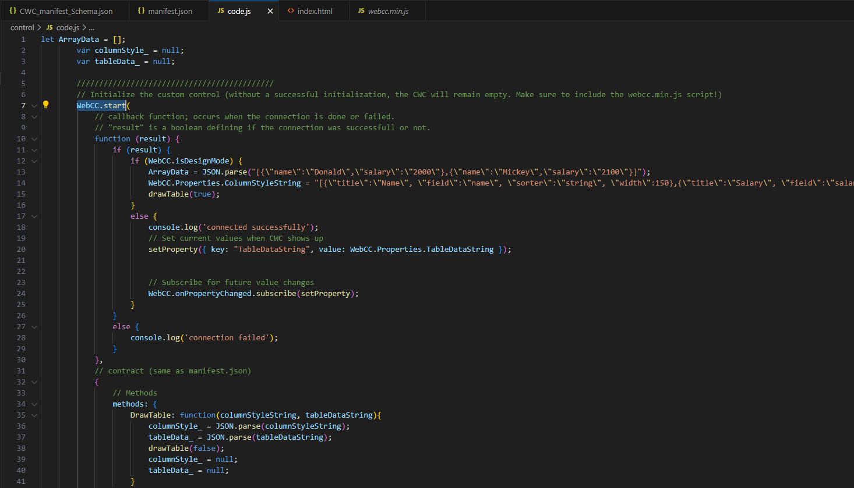Click the HTML file icon on index.html tab
Screen dimensions: 854x488
(291, 11)
